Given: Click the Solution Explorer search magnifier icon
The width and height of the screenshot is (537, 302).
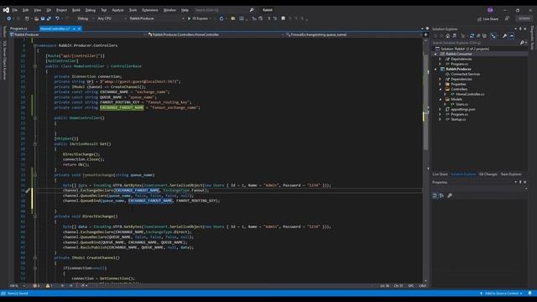Looking at the screenshot, I should tap(522, 43).
